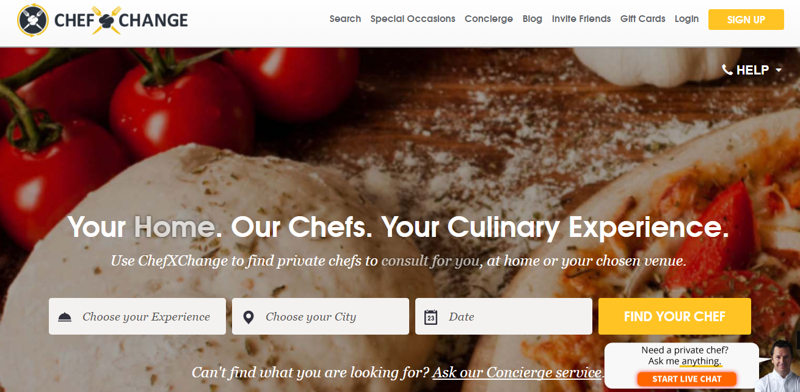This screenshot has height=392, width=800.
Task: Click Invite Friends in the top navigation
Action: (x=581, y=19)
